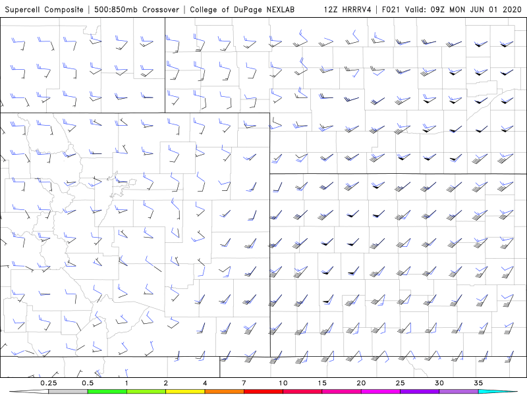Viewport: 527px width, 395px height.
Task: Click 'College of DuPage NEXLAB' text
Action: pos(242,9)
